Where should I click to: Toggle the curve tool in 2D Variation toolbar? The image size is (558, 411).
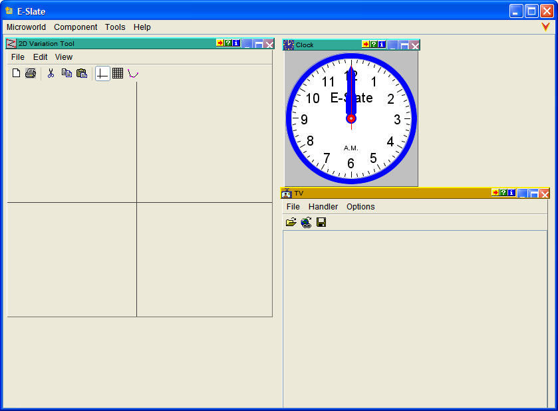point(133,73)
